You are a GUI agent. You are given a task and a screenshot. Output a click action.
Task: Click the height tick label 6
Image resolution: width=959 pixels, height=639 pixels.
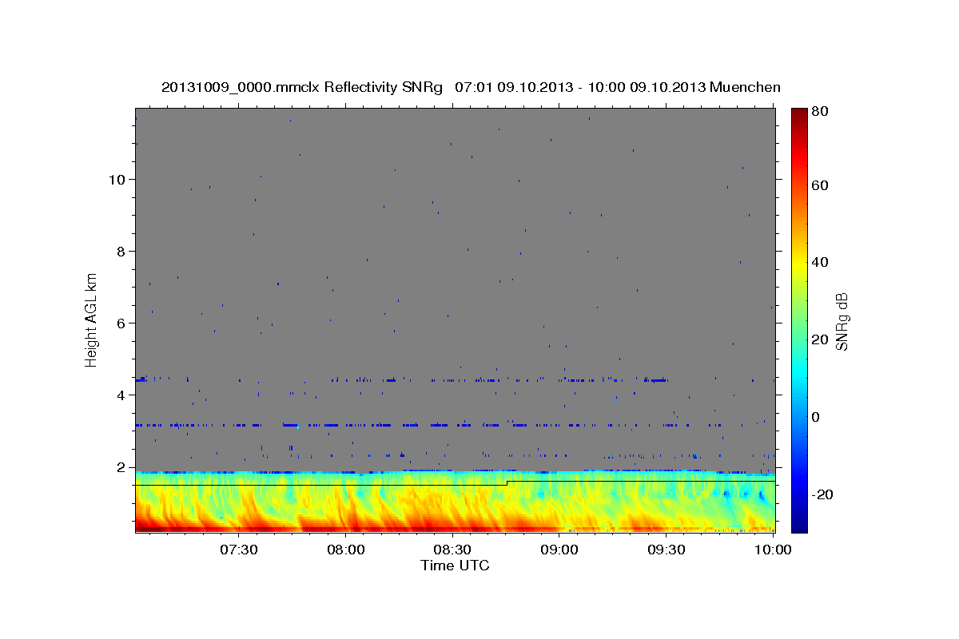click(121, 323)
